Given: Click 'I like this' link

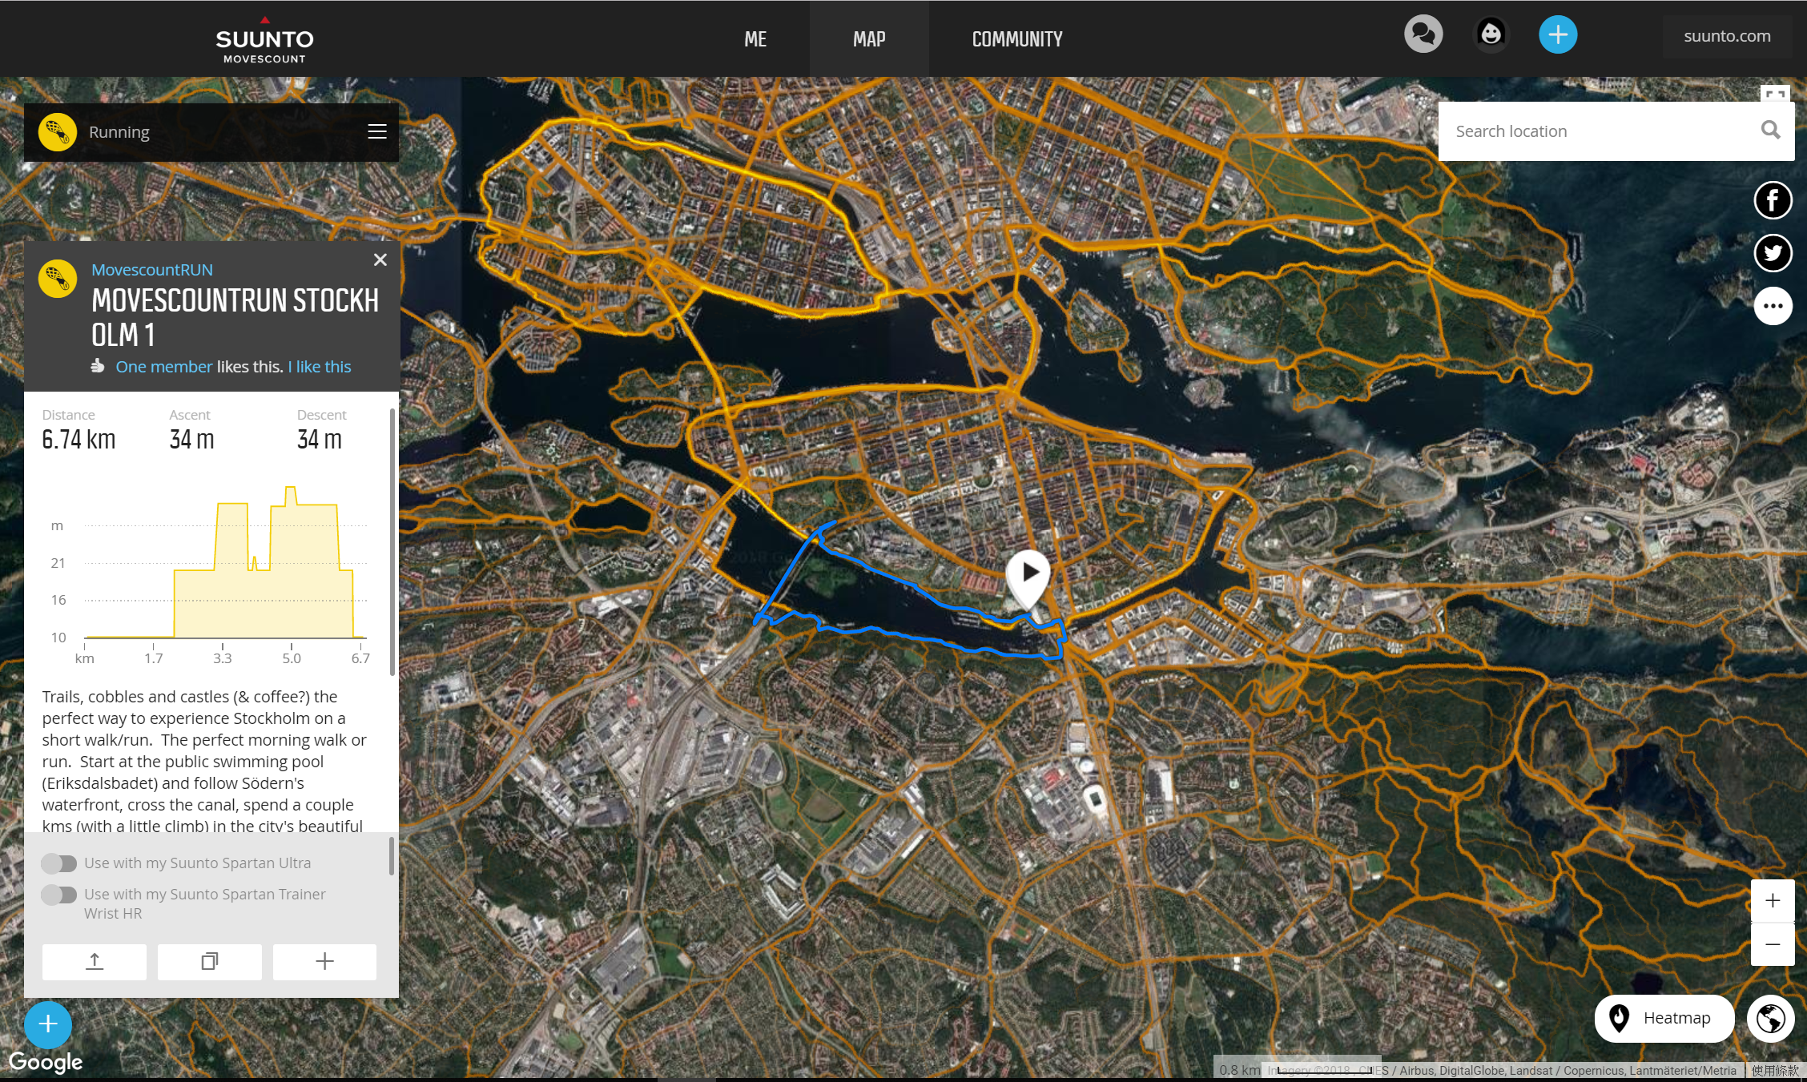Looking at the screenshot, I should tap(320, 367).
